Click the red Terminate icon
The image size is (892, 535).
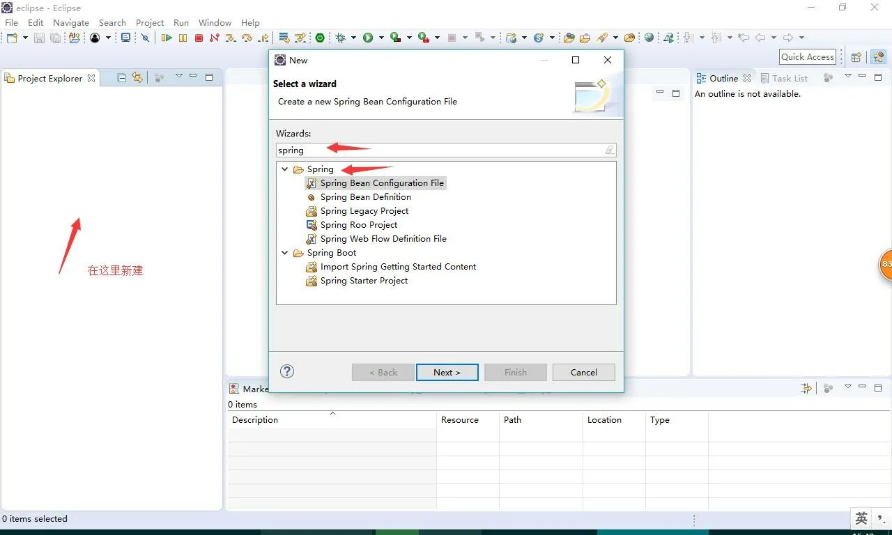(x=199, y=38)
